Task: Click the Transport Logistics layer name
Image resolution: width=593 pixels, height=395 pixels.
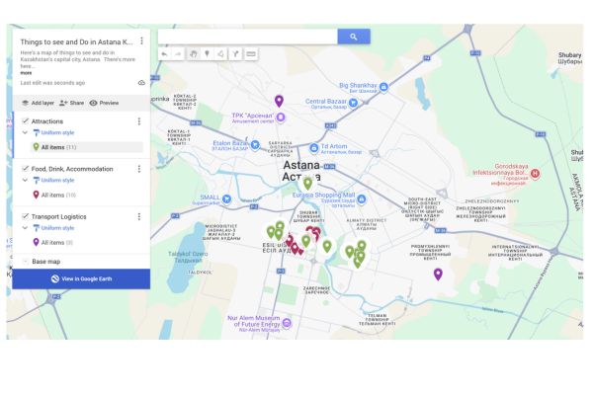Action: tap(59, 216)
